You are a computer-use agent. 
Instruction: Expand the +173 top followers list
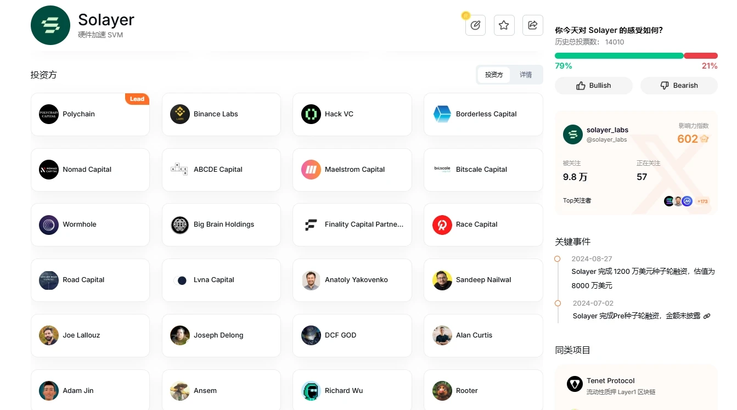[702, 201]
